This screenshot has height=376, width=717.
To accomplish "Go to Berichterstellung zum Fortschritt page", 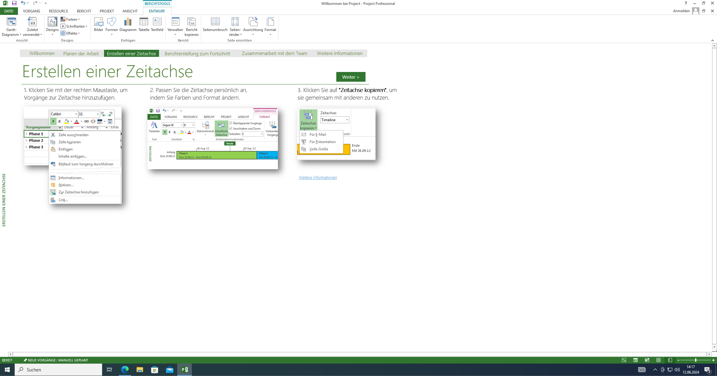I will point(197,53).
